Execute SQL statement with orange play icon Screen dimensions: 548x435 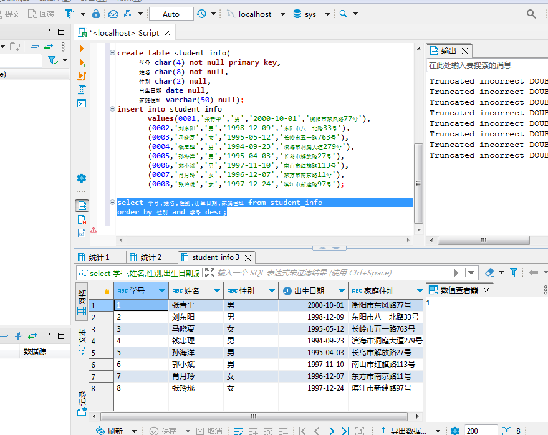pyautogui.click(x=82, y=48)
